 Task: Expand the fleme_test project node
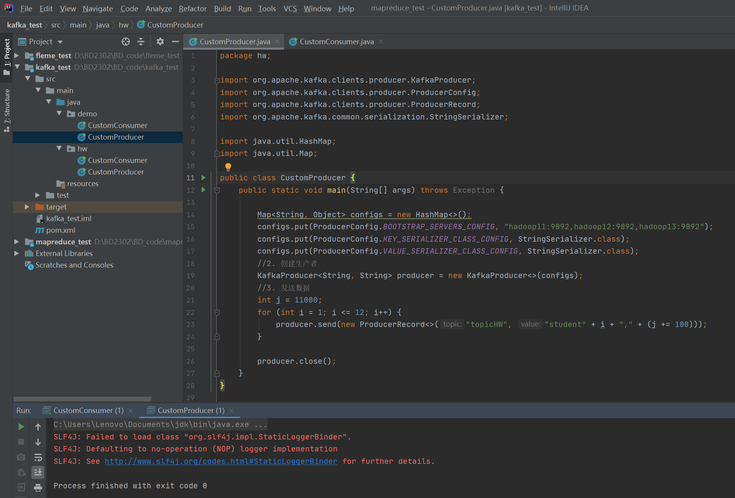point(17,55)
